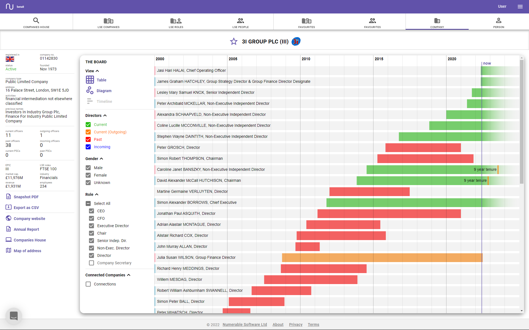
Task: Open the LSE Companies icon
Action: [x=109, y=21]
